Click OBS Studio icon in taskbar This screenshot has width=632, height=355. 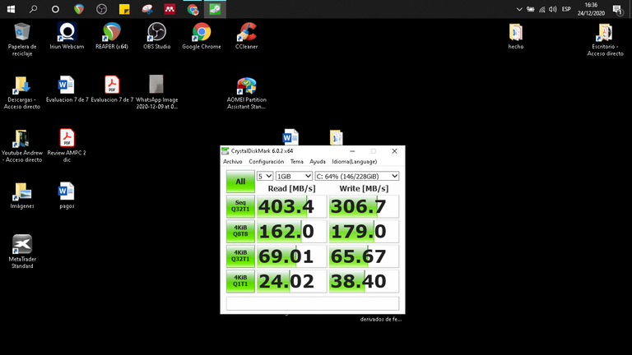pos(101,9)
